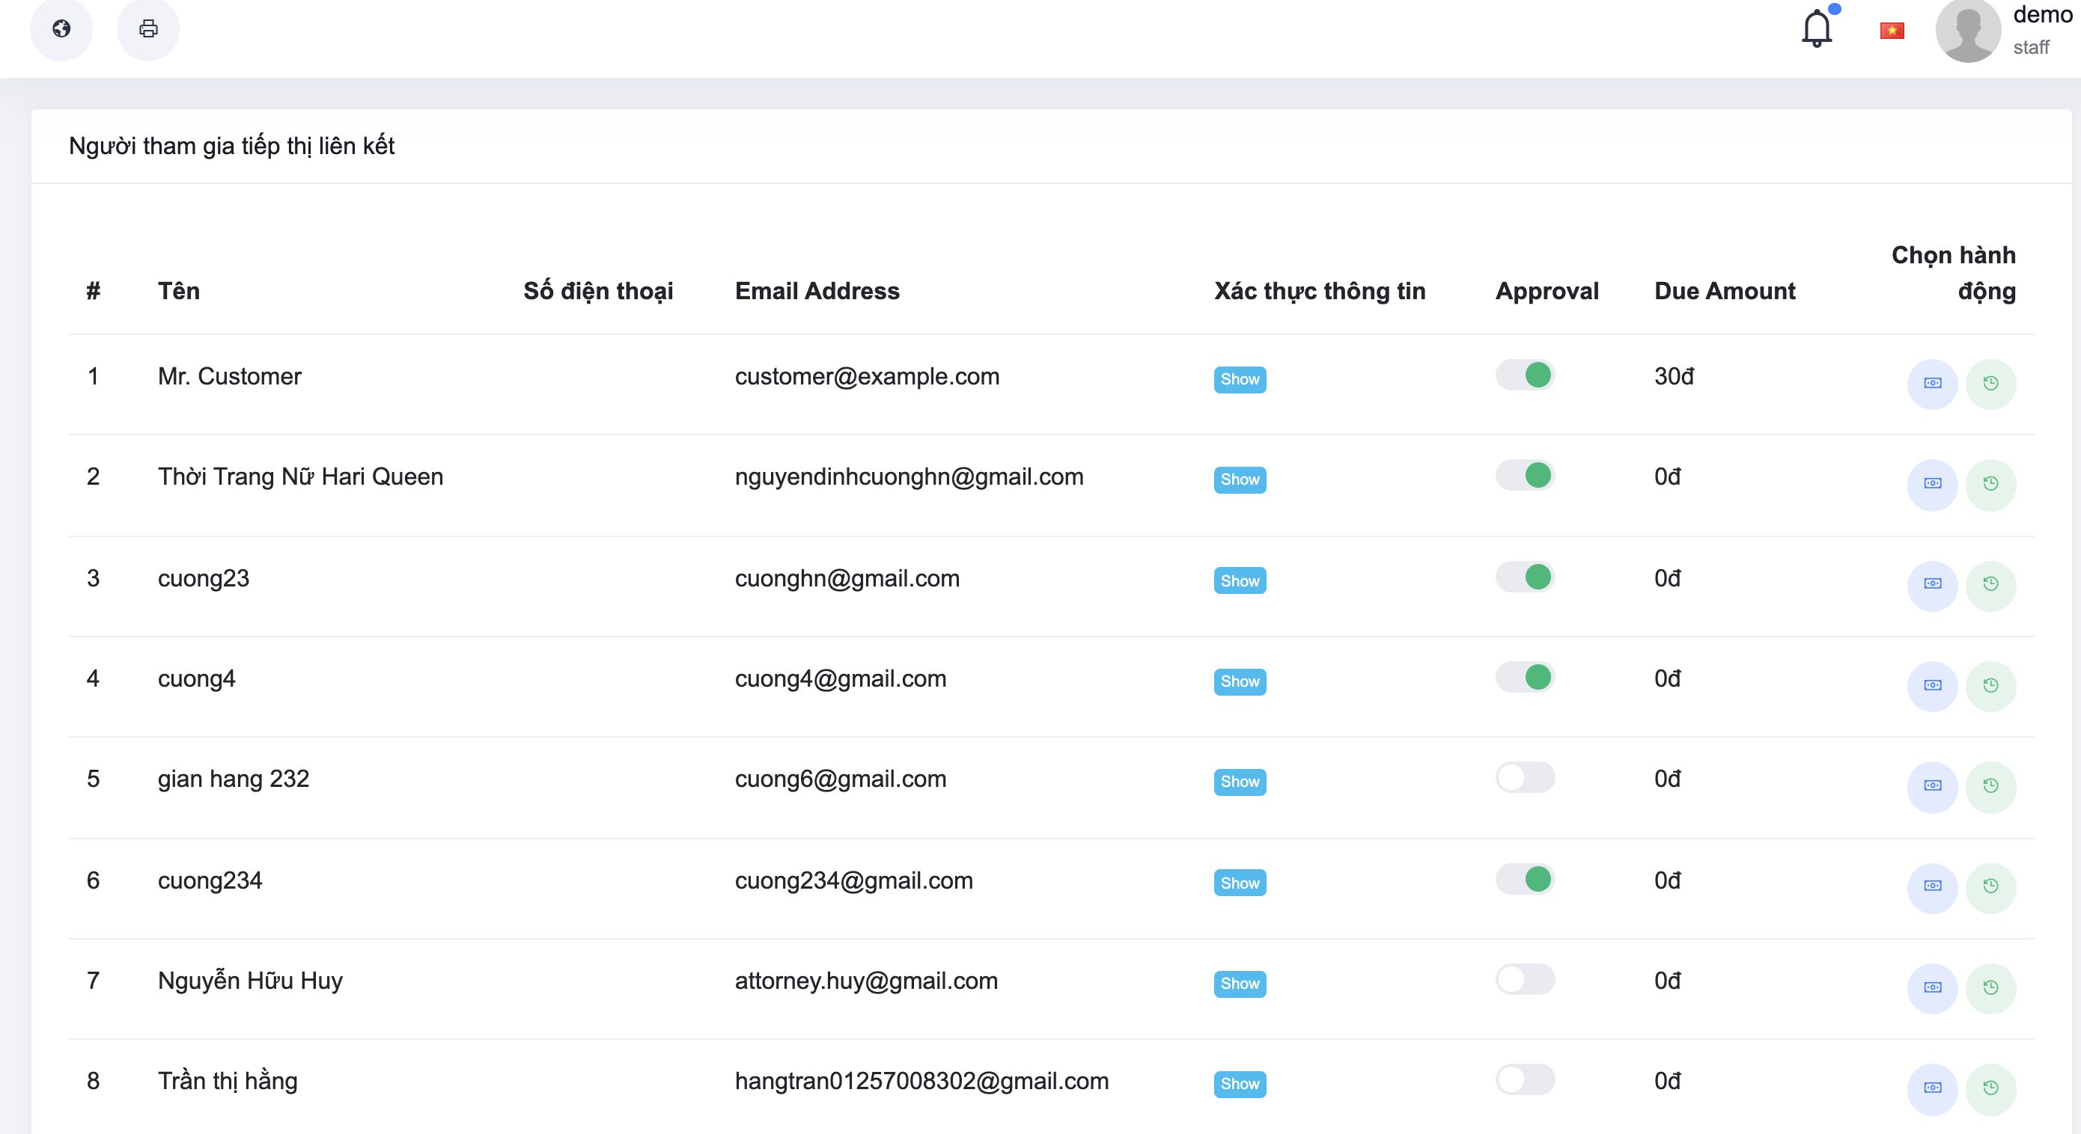This screenshot has width=2081, height=1134.
Task: Approve affiliate Trần thị hằng
Action: [x=1524, y=1081]
